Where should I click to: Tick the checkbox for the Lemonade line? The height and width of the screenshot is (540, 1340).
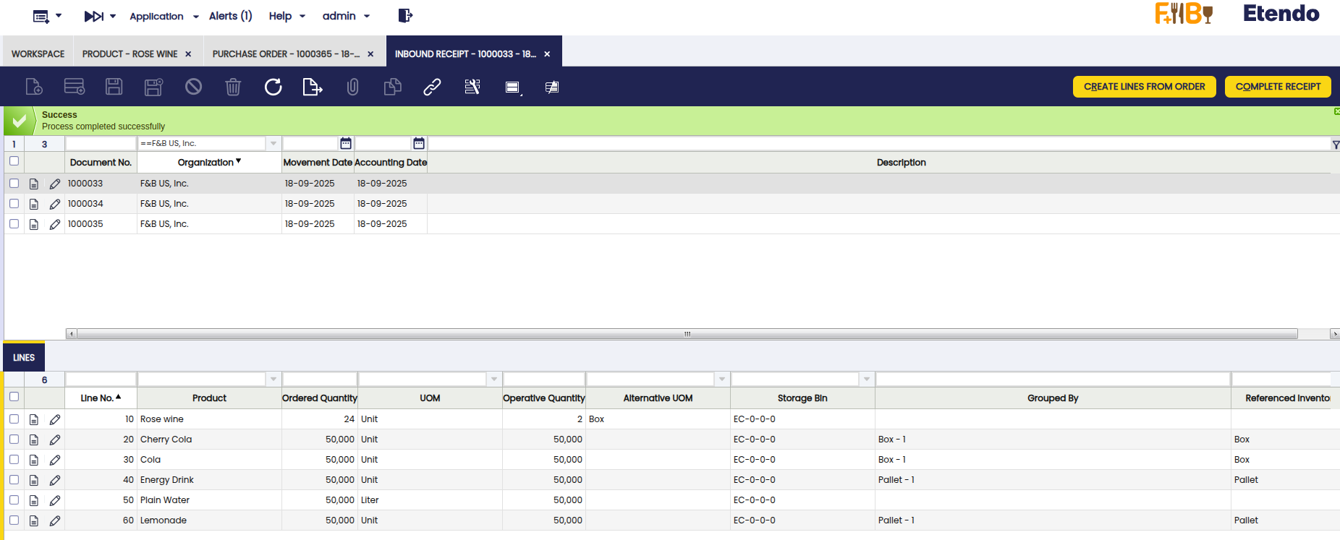pos(14,520)
